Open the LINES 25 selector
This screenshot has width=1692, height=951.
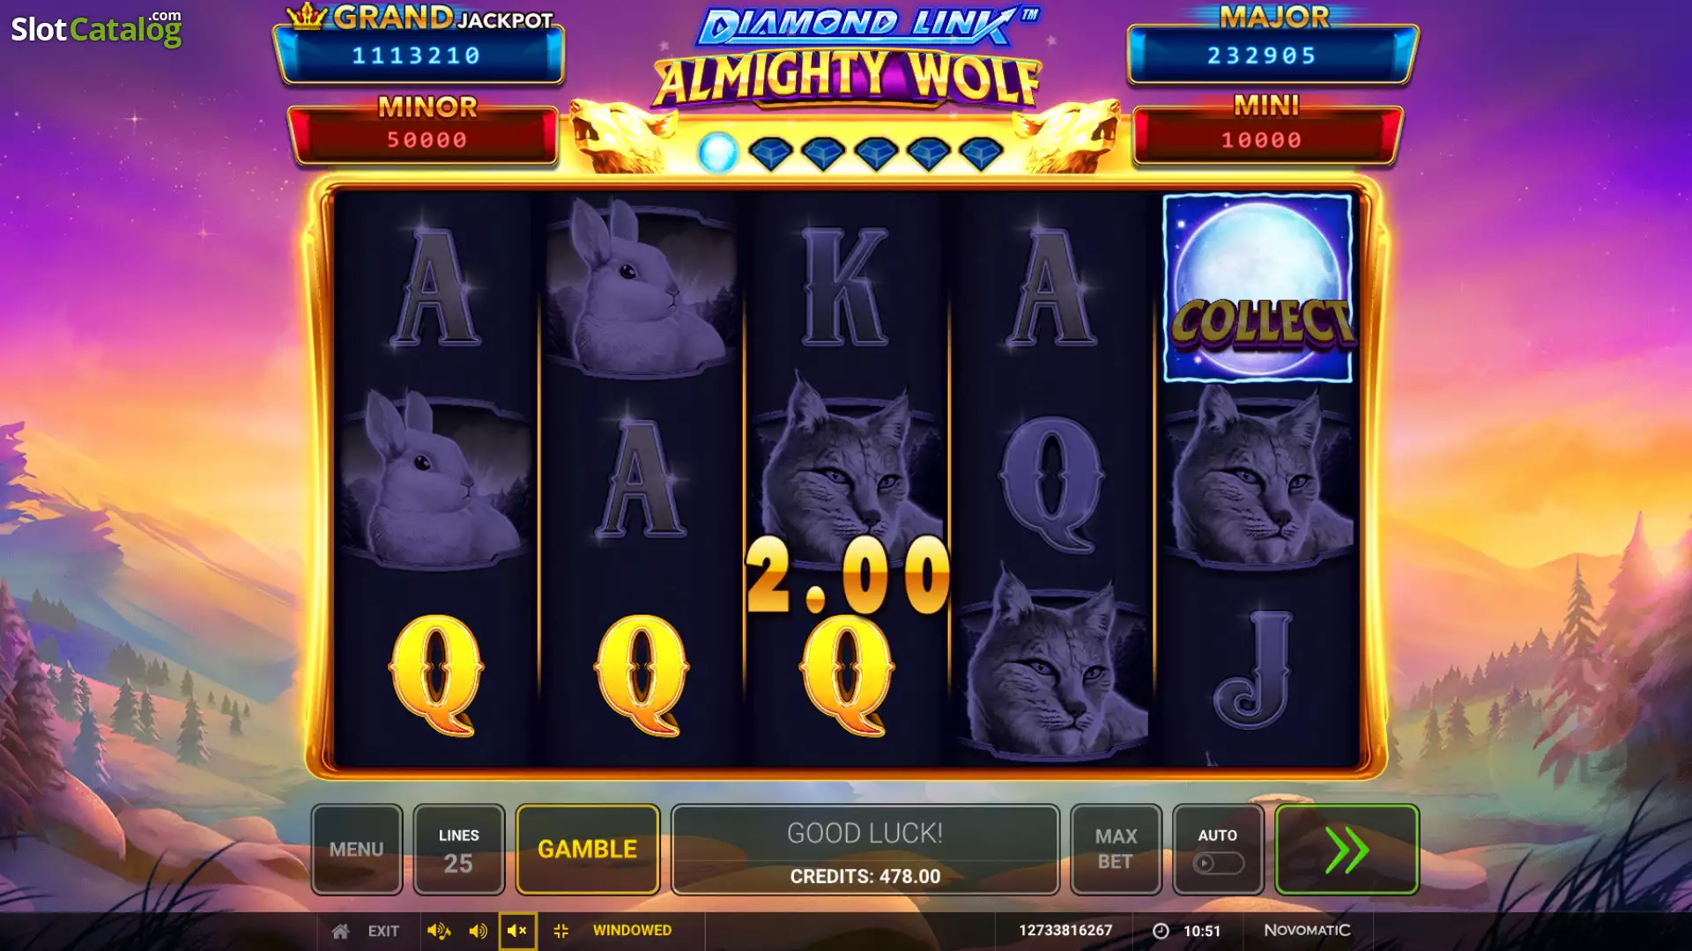(458, 850)
